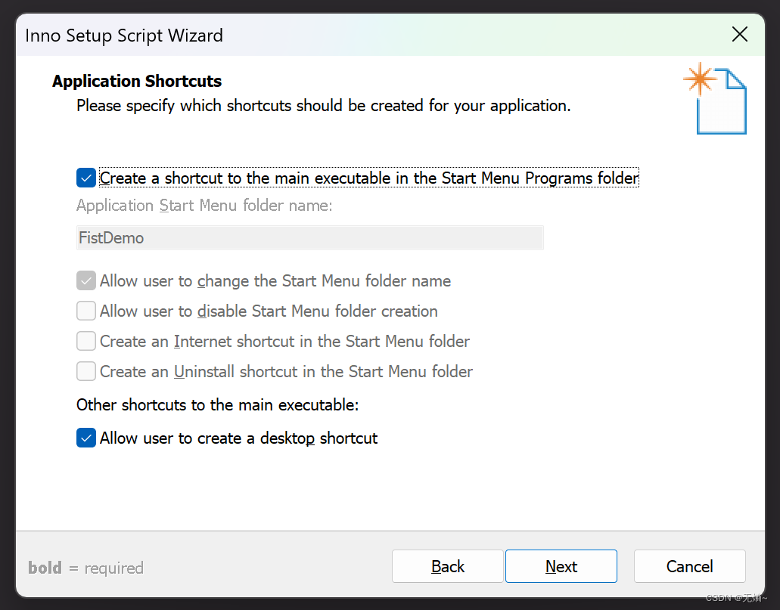Screen dimensions: 780x610
Task: Click the Inno Setup Script Wizard title bar
Action: (123, 35)
